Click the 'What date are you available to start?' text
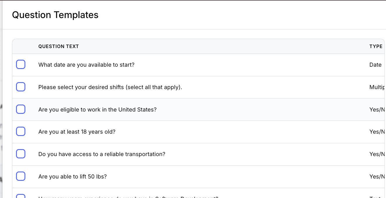386x198 pixels. pyautogui.click(x=86, y=65)
